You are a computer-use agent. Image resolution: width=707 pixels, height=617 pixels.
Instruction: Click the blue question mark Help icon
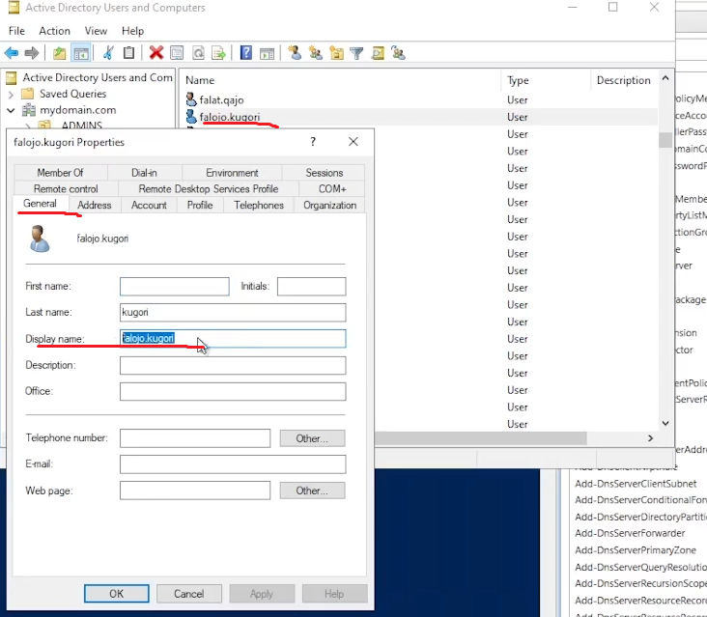coord(245,53)
